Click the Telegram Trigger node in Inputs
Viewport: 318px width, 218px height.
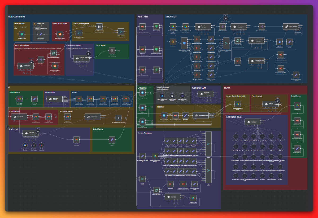point(164,115)
